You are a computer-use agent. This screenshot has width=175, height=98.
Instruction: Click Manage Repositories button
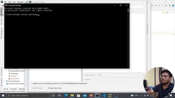click(x=55, y=88)
